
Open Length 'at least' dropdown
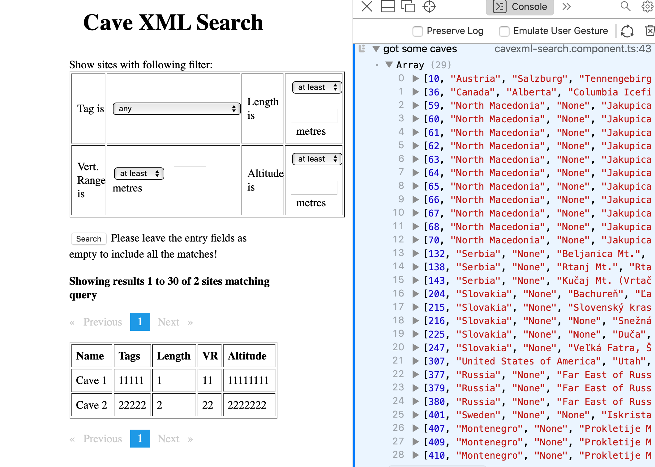[x=317, y=87]
